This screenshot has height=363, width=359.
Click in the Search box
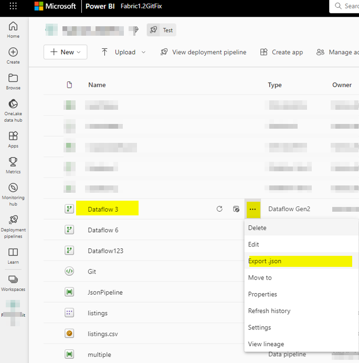(344, 6)
